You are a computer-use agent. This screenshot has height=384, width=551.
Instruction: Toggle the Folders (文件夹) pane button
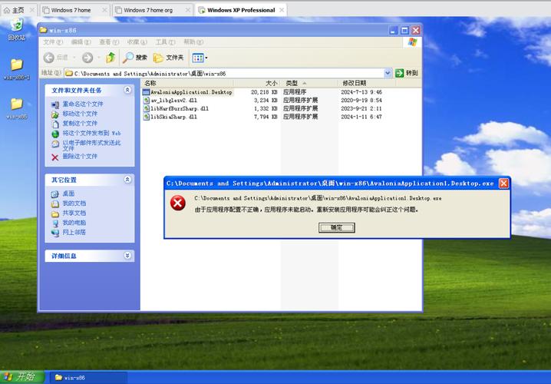coord(169,58)
